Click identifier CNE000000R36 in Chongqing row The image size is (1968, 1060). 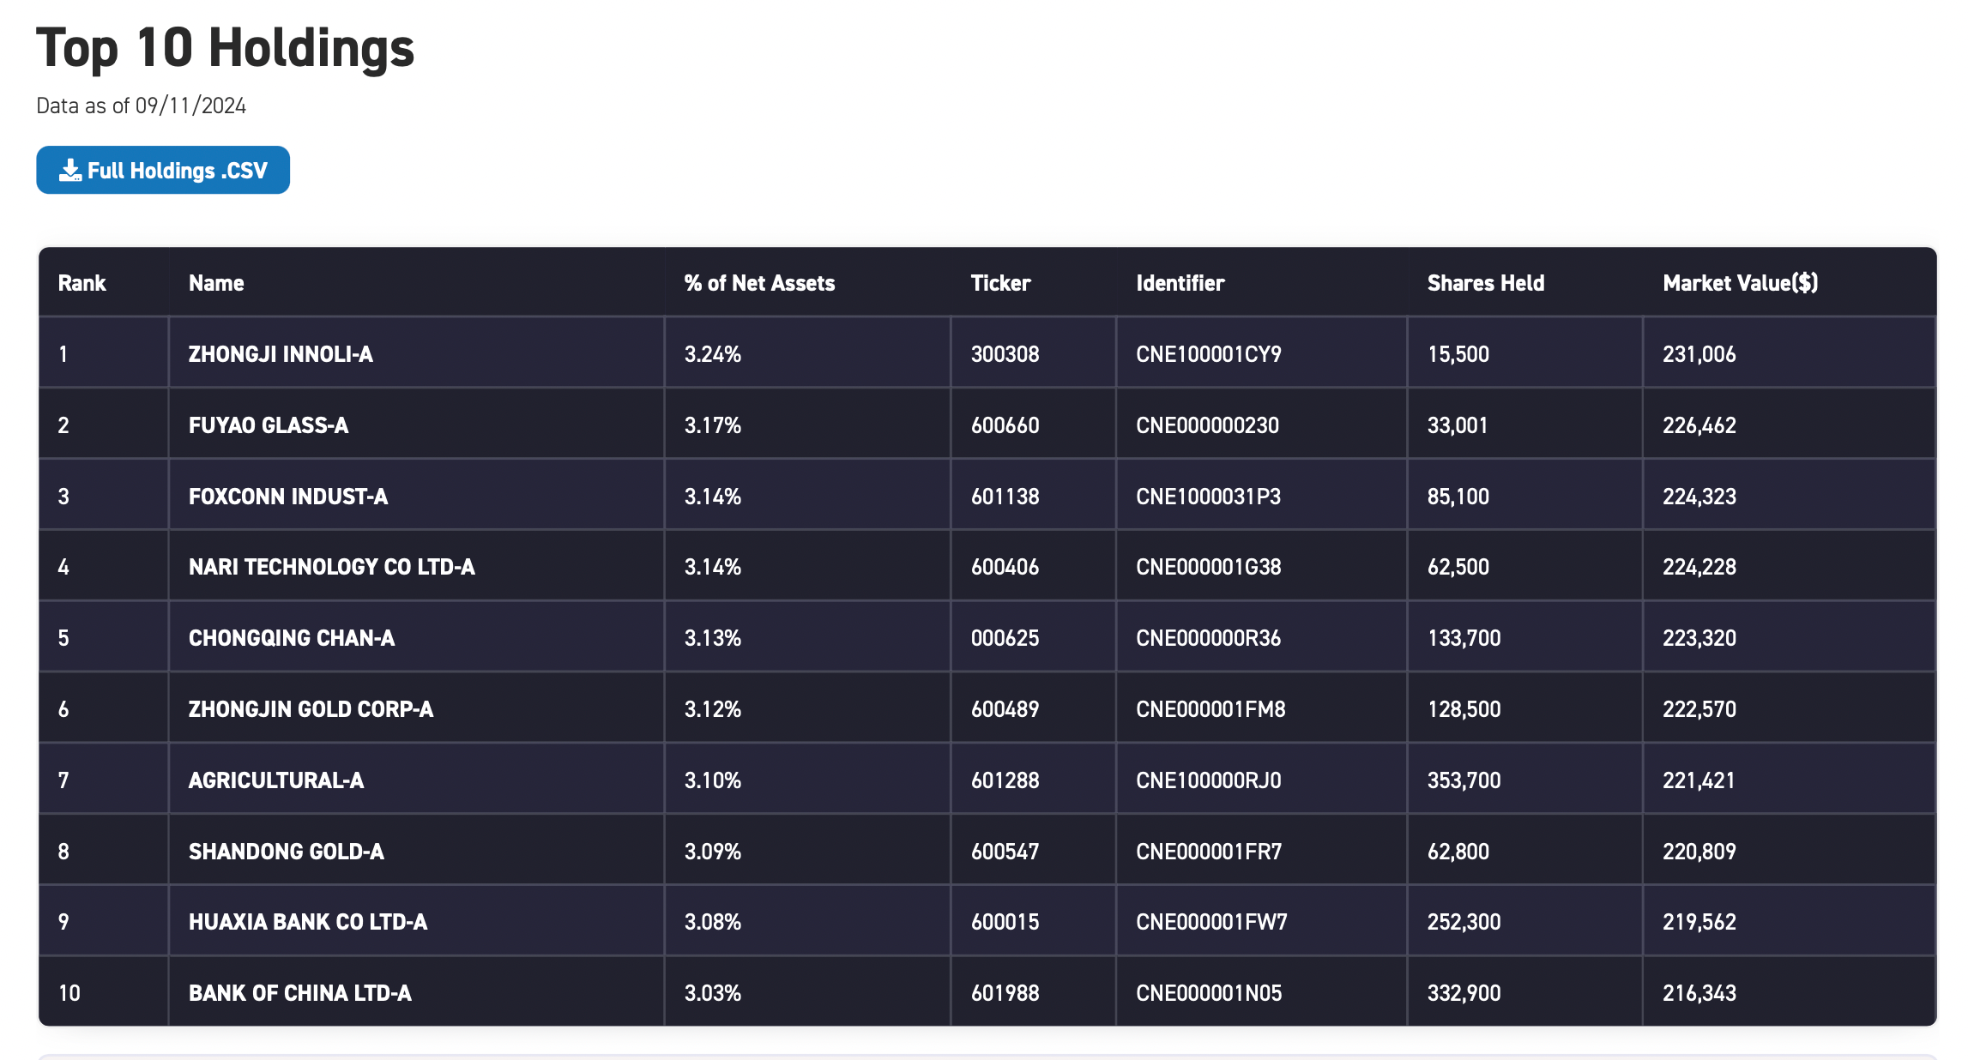coord(1208,638)
